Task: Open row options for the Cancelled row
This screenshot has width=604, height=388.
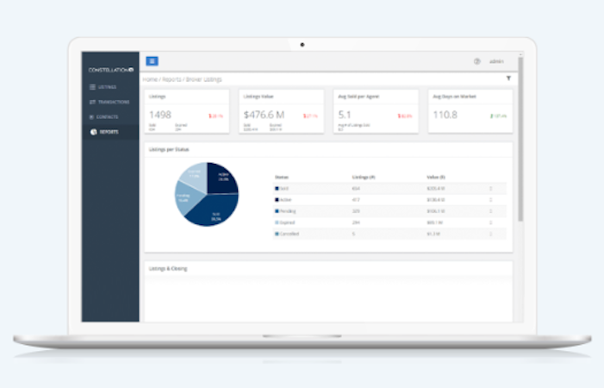Action: (491, 234)
